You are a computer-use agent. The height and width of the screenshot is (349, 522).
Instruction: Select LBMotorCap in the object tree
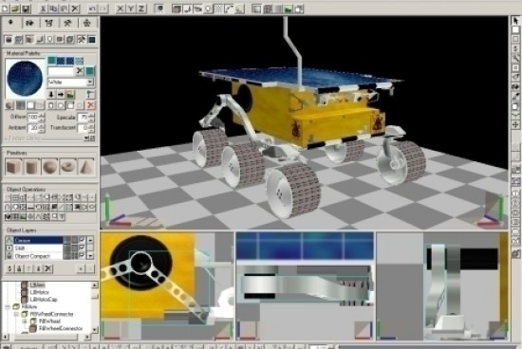(x=44, y=299)
